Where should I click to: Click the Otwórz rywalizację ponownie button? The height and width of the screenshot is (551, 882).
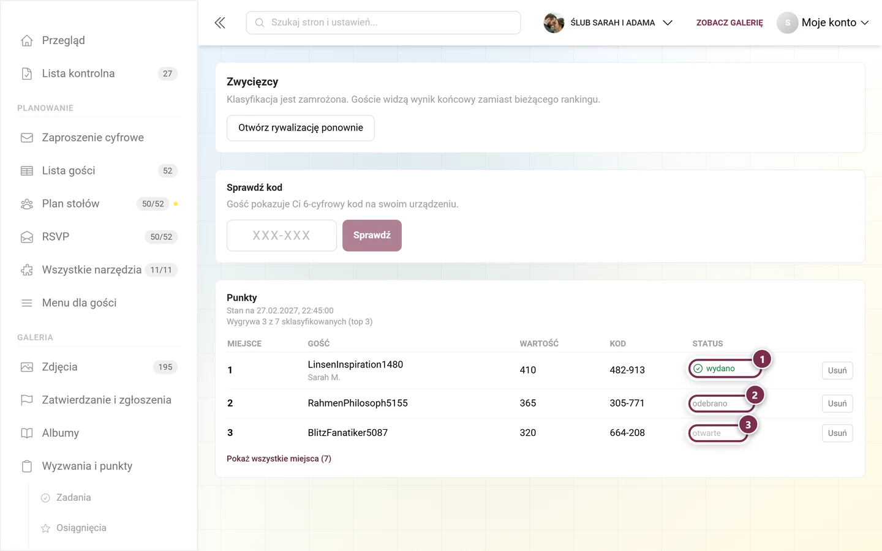coord(301,128)
